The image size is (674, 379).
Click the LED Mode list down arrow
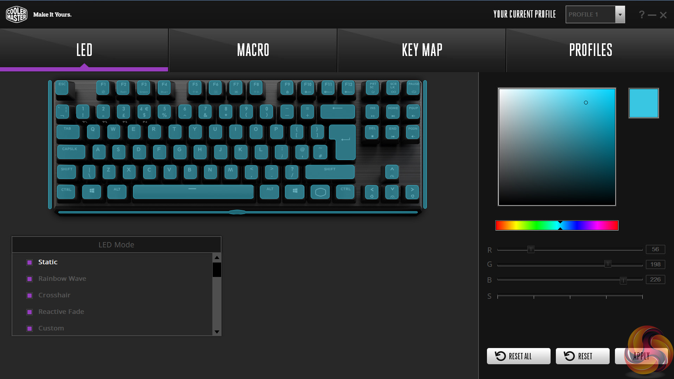pos(217,331)
